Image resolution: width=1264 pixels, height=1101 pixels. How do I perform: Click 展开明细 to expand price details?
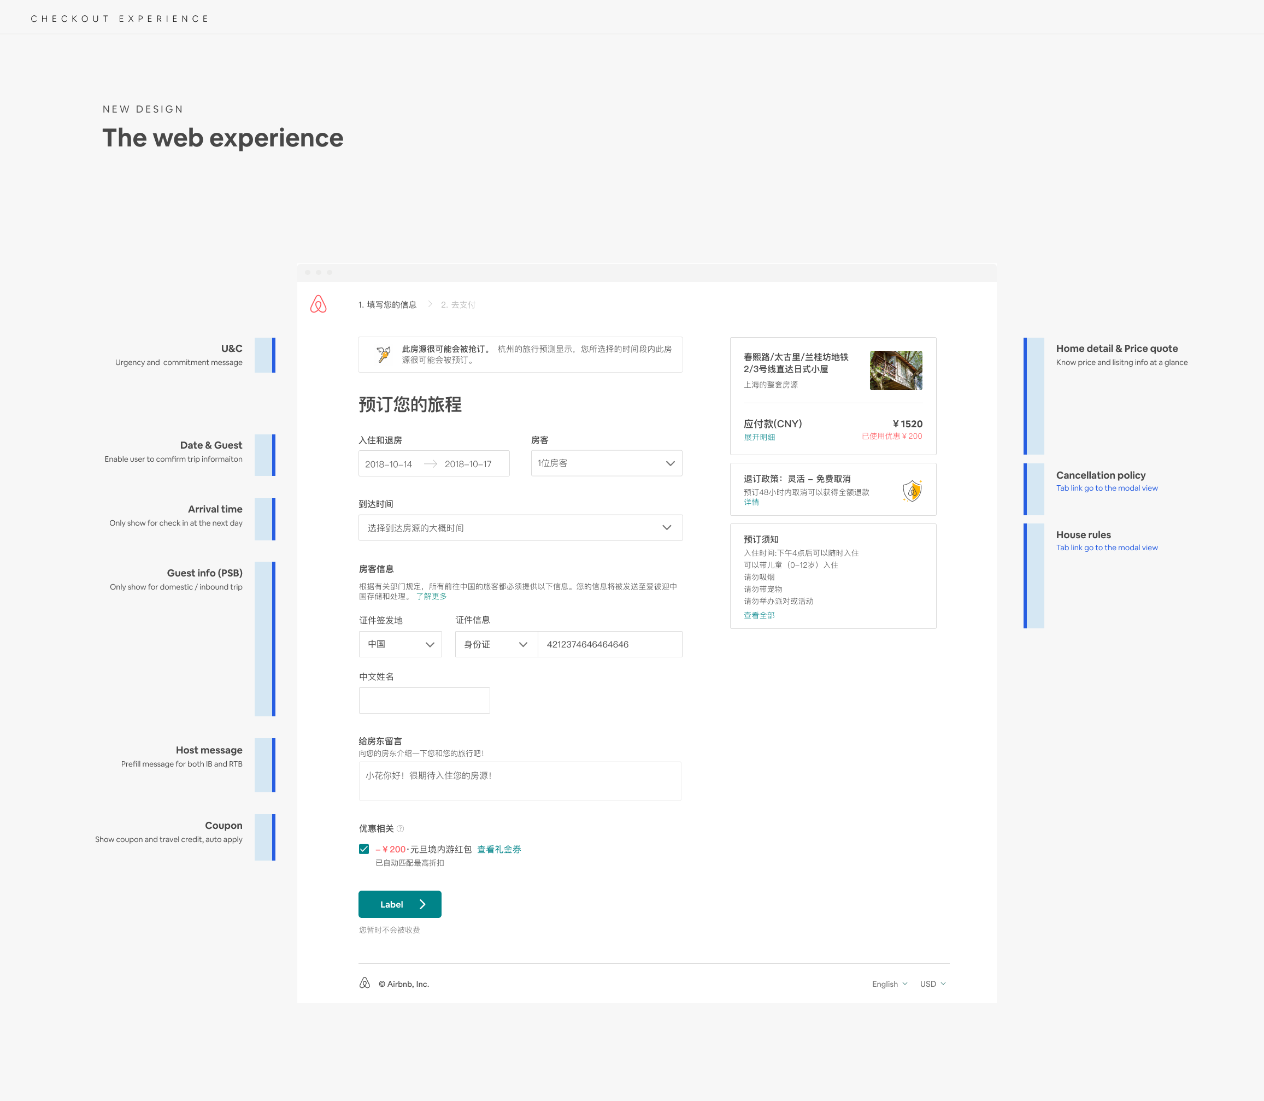[x=759, y=437]
